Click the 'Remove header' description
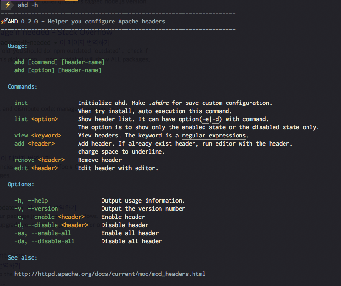The height and width of the screenshot is (286, 341). click(x=100, y=160)
